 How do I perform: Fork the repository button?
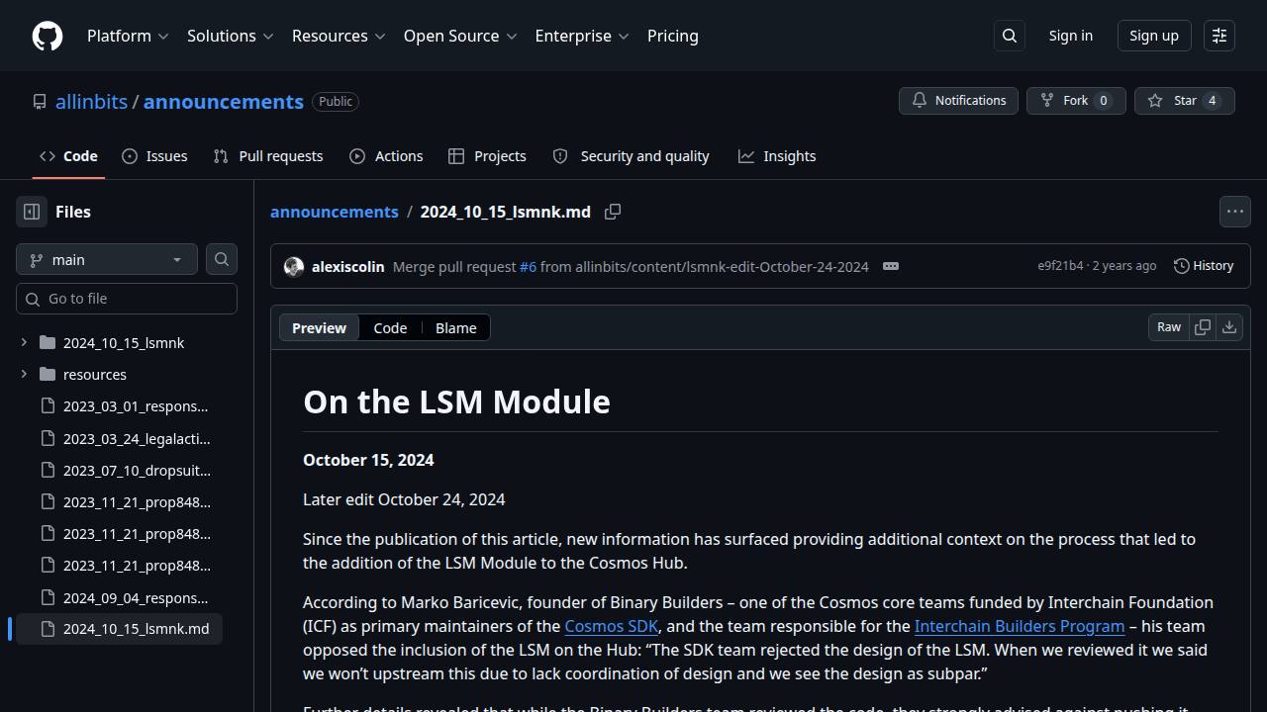[1076, 101]
